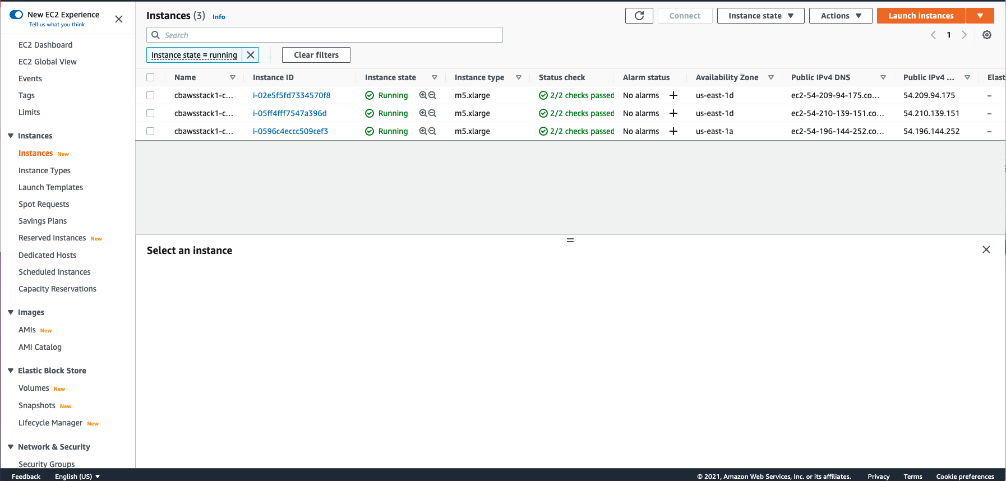1006x481 pixels.
Task: Collapse the Elastic Block Store section
Action: [11, 371]
